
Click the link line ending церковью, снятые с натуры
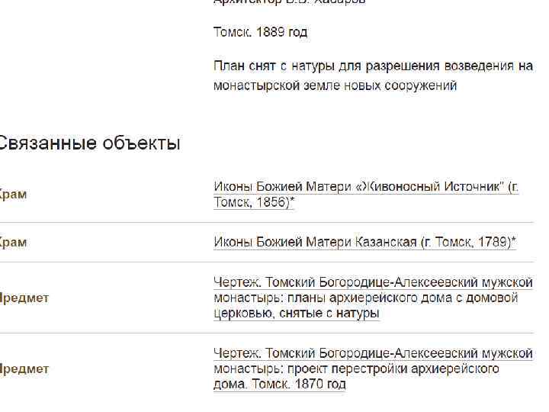[297, 313]
